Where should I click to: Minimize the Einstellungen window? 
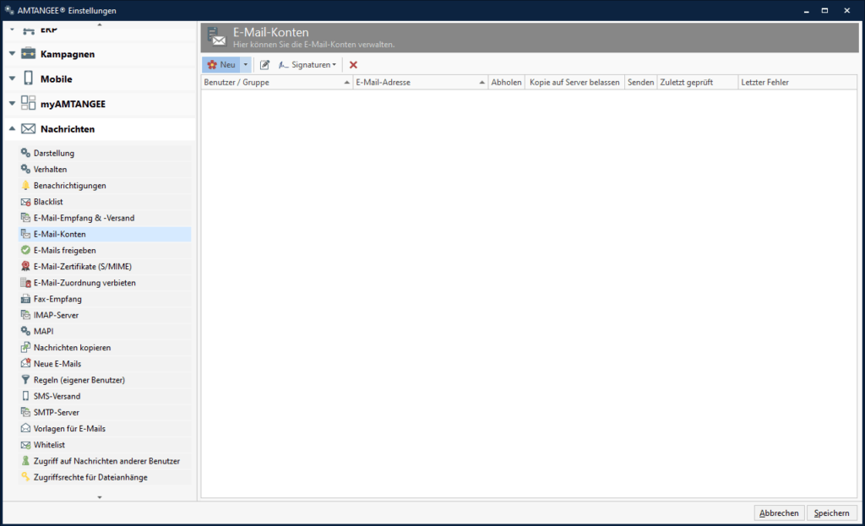click(807, 10)
